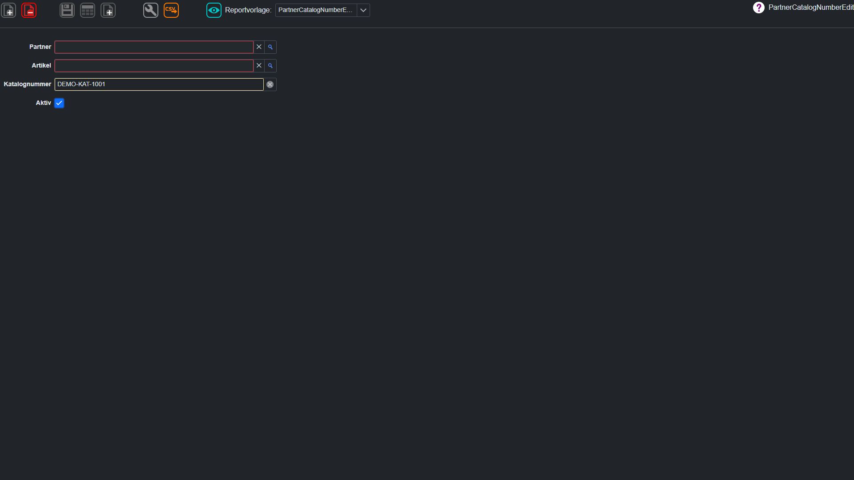This screenshot has width=854, height=480.
Task: Click the new record document-plus icon
Action: pos(9,10)
